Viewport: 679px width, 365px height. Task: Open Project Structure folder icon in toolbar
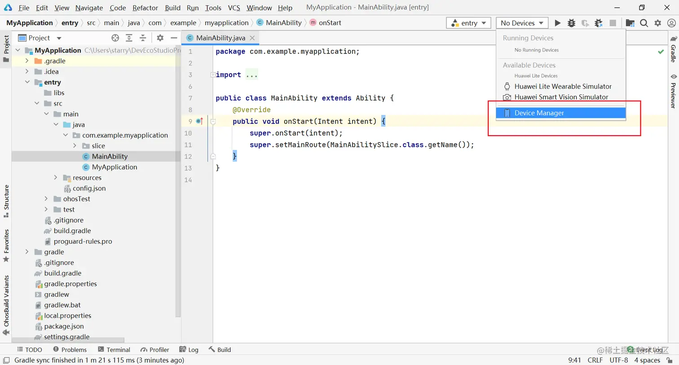pyautogui.click(x=630, y=23)
